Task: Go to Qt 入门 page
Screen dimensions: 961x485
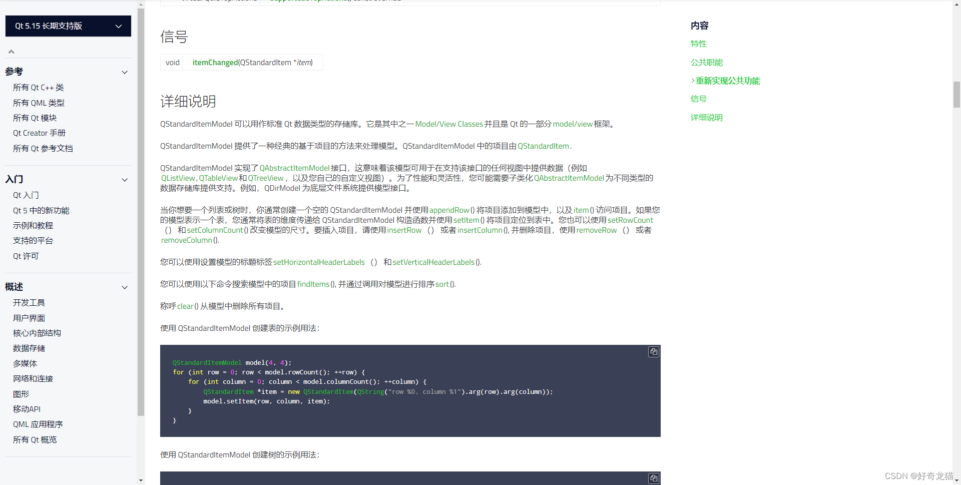Action: (x=26, y=195)
